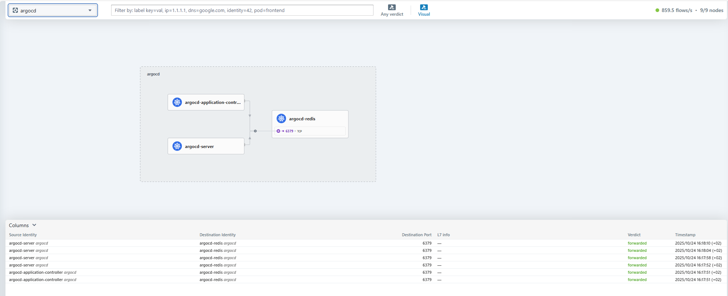Click the argocd-server Kubernetes wheel icon
728x296 pixels.
pyautogui.click(x=177, y=146)
